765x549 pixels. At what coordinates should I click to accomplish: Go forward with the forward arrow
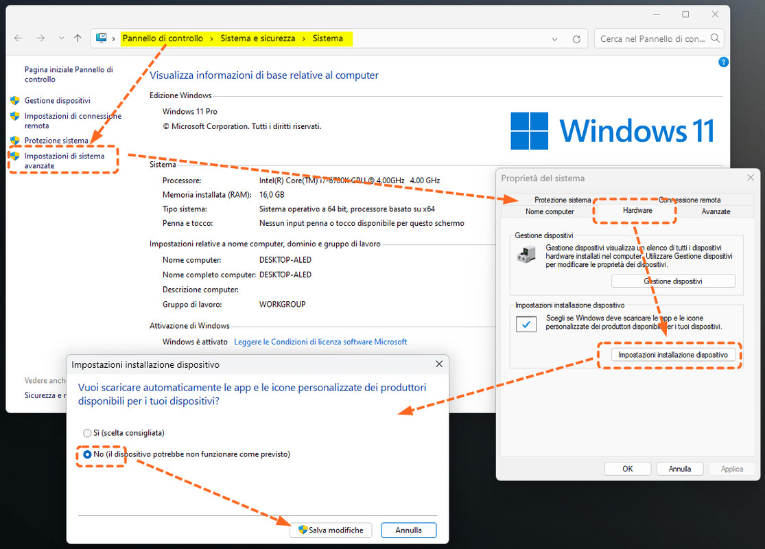click(40, 38)
